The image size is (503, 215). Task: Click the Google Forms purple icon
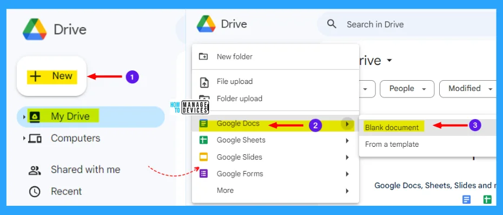[x=204, y=174]
